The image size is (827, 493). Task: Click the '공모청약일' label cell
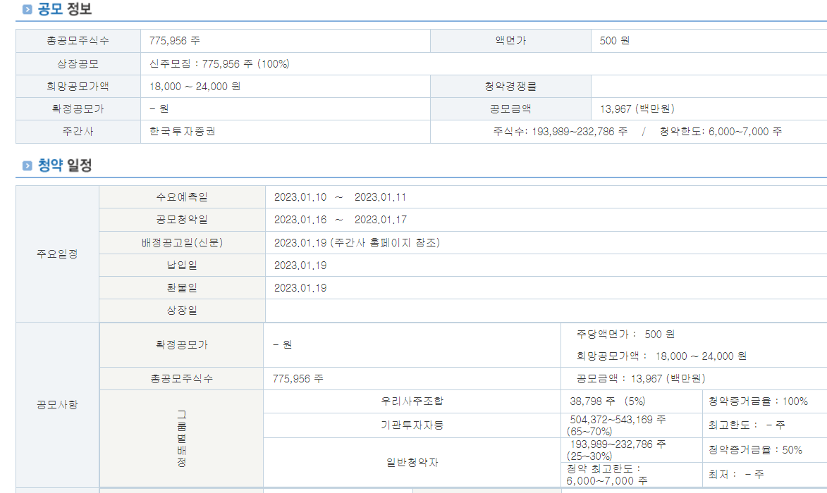coord(182,220)
